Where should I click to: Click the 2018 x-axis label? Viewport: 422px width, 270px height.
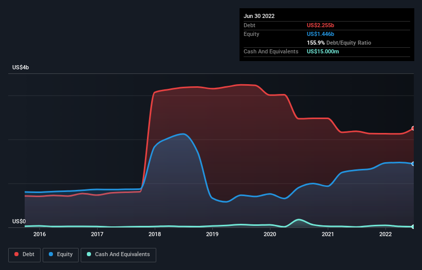pyautogui.click(x=155, y=234)
